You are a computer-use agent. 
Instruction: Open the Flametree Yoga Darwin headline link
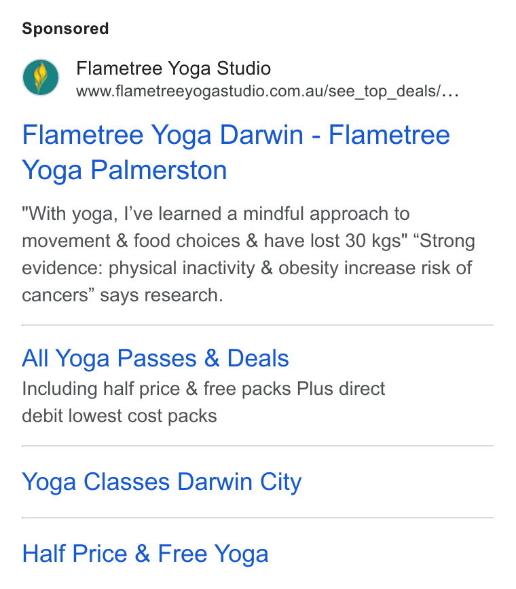pos(236,153)
